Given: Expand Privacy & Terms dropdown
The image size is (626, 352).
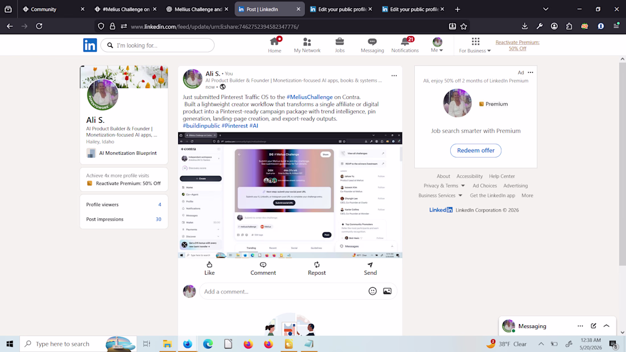Looking at the screenshot, I should pyautogui.click(x=444, y=185).
